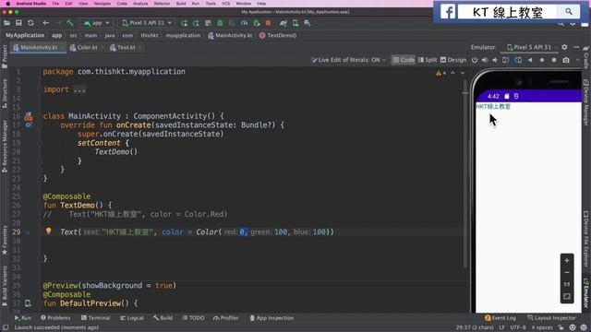Viewport: 591px width, 332px height.
Task: Rotate emulator right icon
Action: coord(518,60)
